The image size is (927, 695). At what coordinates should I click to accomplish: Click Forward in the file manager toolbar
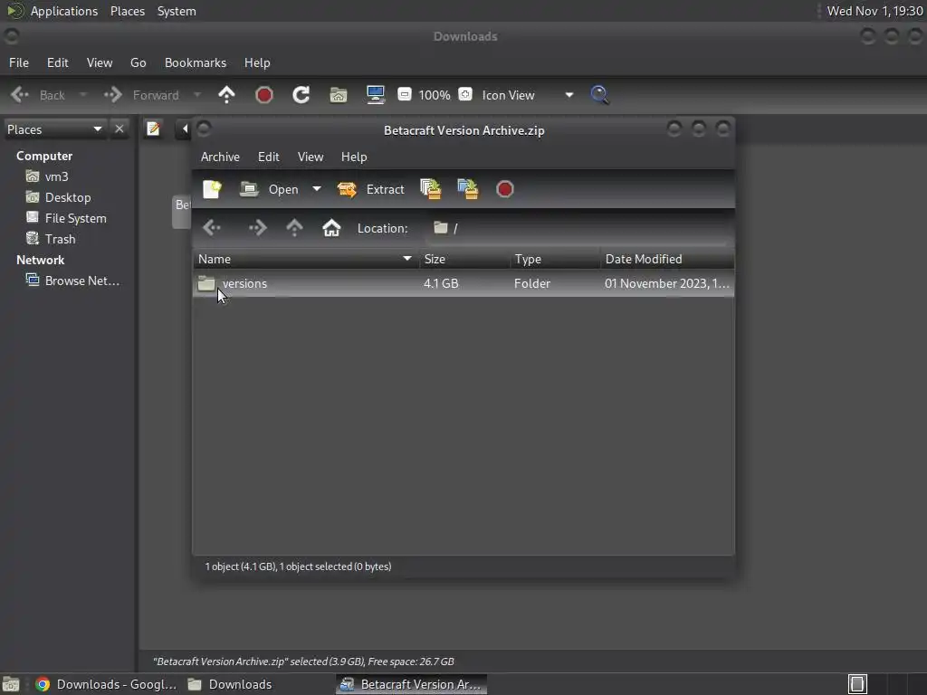(x=142, y=95)
